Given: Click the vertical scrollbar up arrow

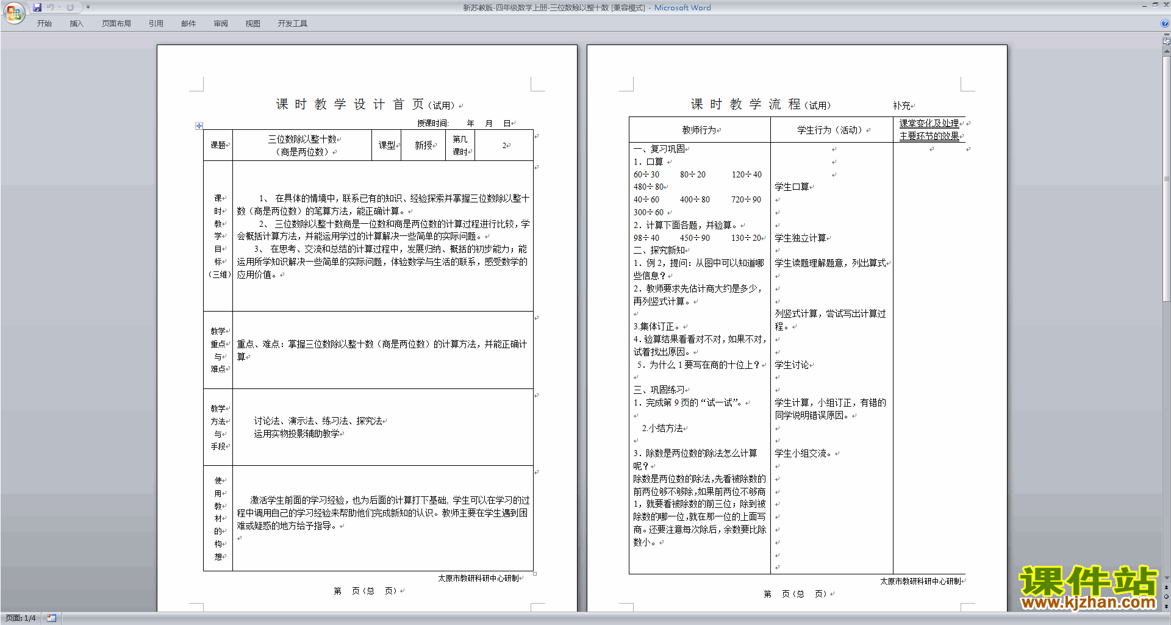Looking at the screenshot, I should [1166, 52].
